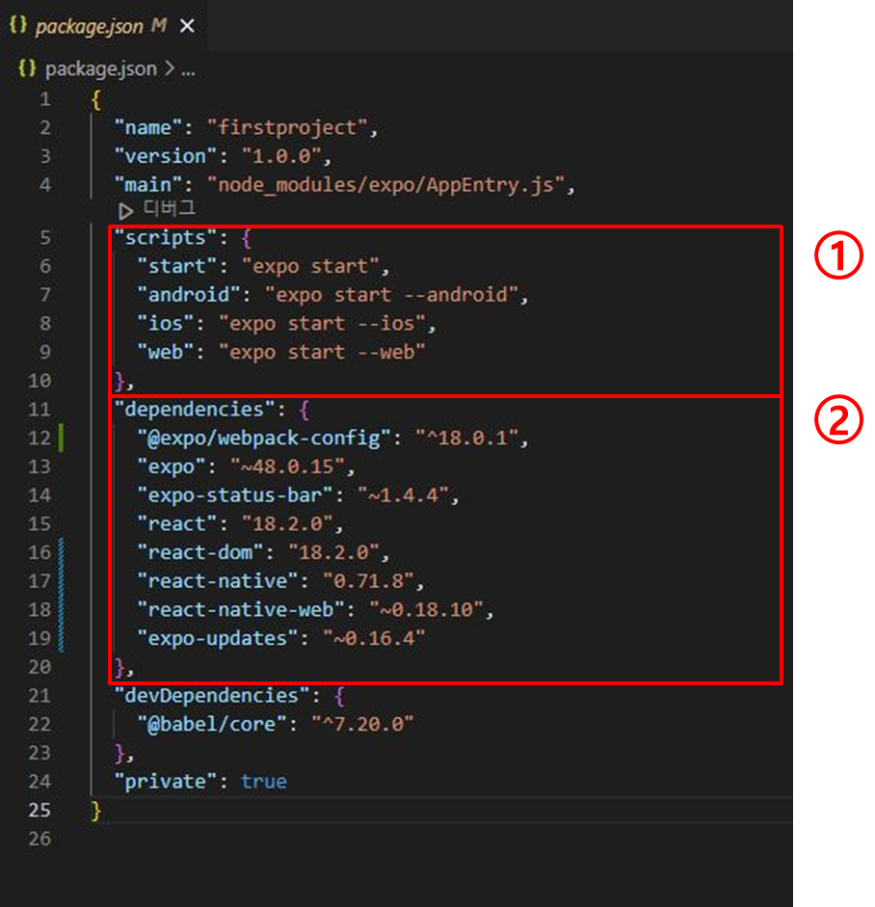875x907 pixels.
Task: Click the "private" key on line 24
Action: [x=166, y=782]
